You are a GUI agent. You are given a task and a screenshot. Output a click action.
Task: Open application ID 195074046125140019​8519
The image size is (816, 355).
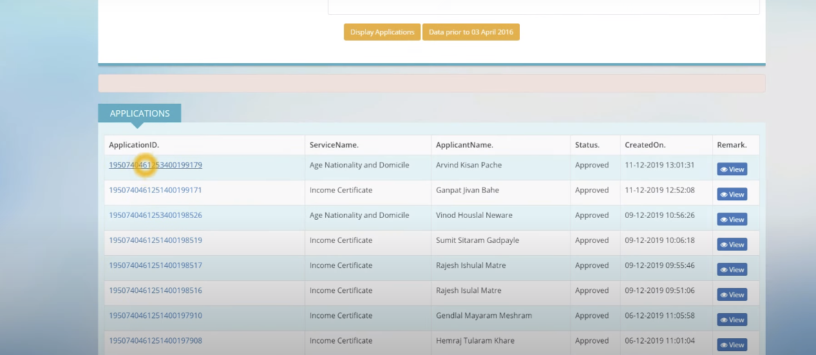pyautogui.click(x=155, y=240)
